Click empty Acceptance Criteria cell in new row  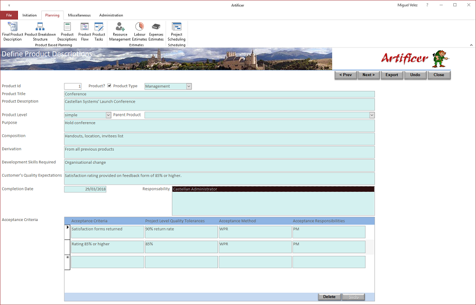(x=107, y=262)
